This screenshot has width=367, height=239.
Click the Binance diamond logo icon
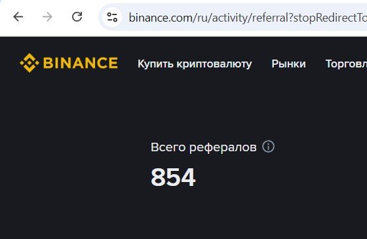(29, 63)
